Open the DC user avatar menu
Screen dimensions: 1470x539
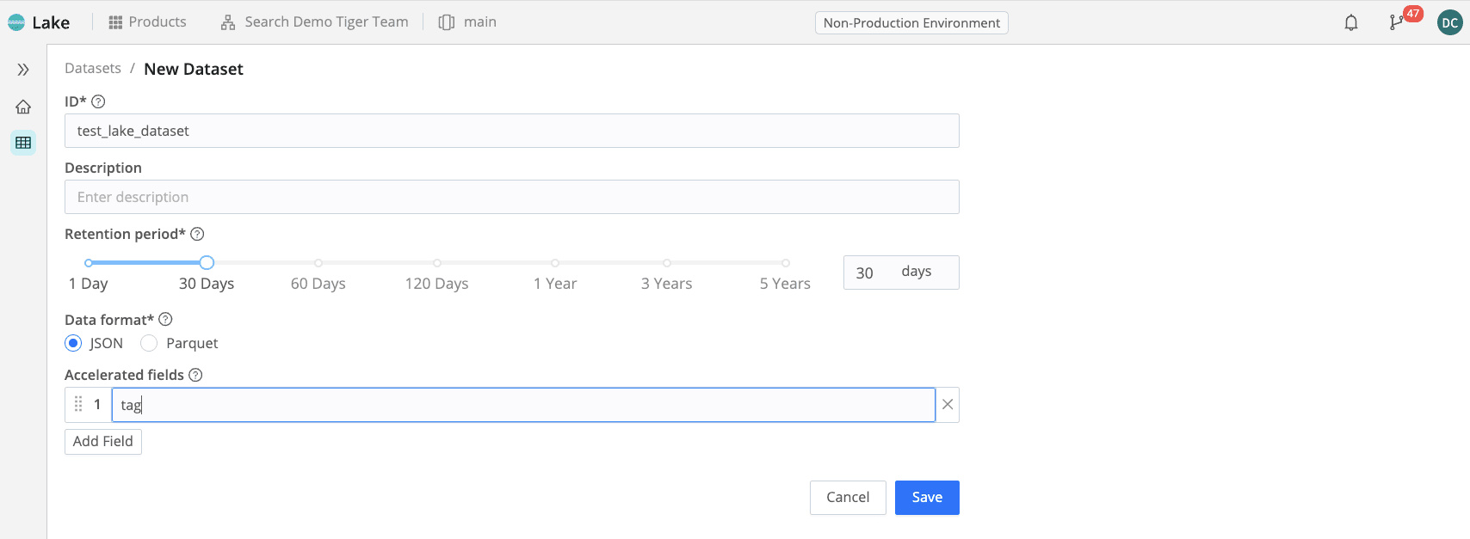1449,23
